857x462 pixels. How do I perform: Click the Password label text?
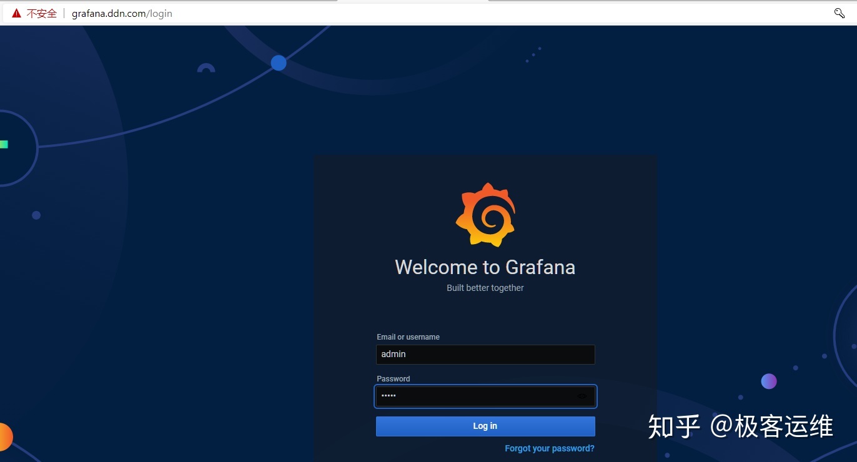click(394, 379)
